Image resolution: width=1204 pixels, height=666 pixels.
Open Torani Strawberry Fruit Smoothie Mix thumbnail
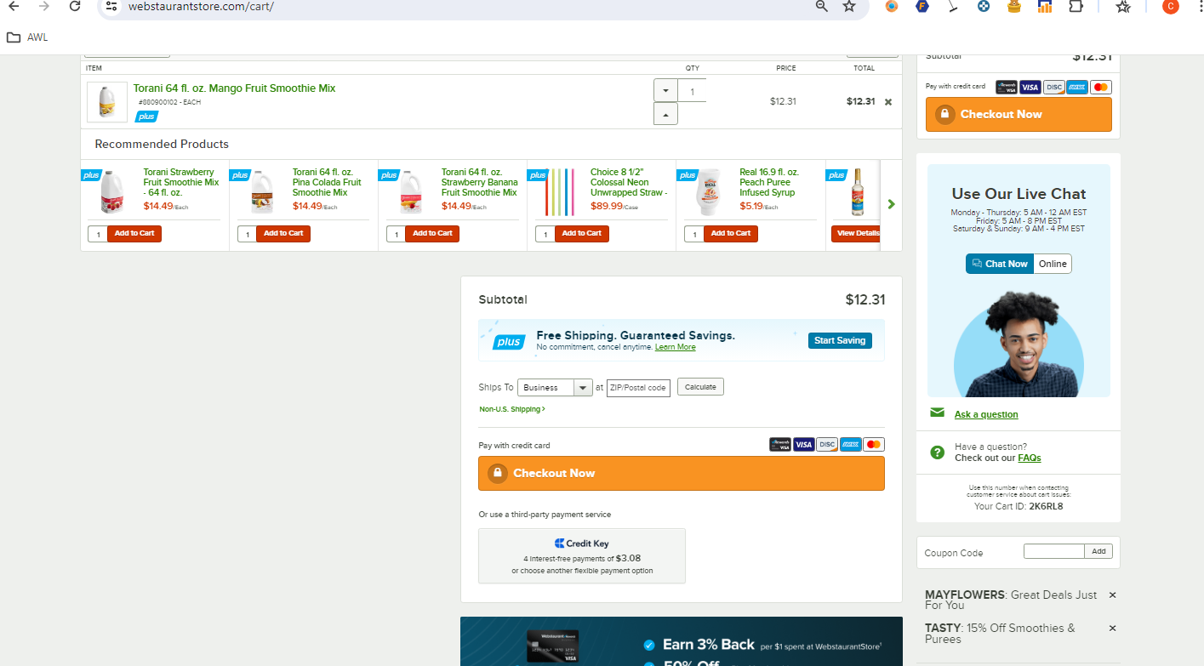(111, 192)
